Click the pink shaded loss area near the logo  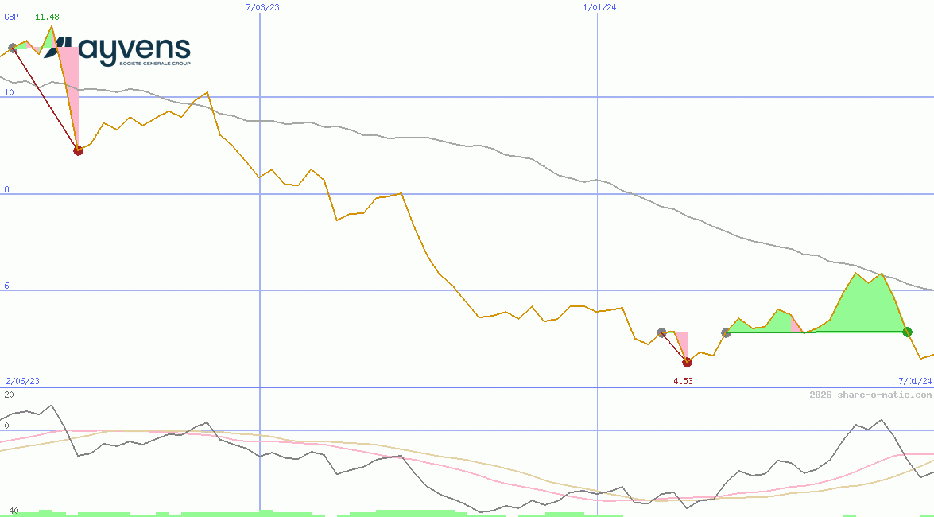pos(71,87)
